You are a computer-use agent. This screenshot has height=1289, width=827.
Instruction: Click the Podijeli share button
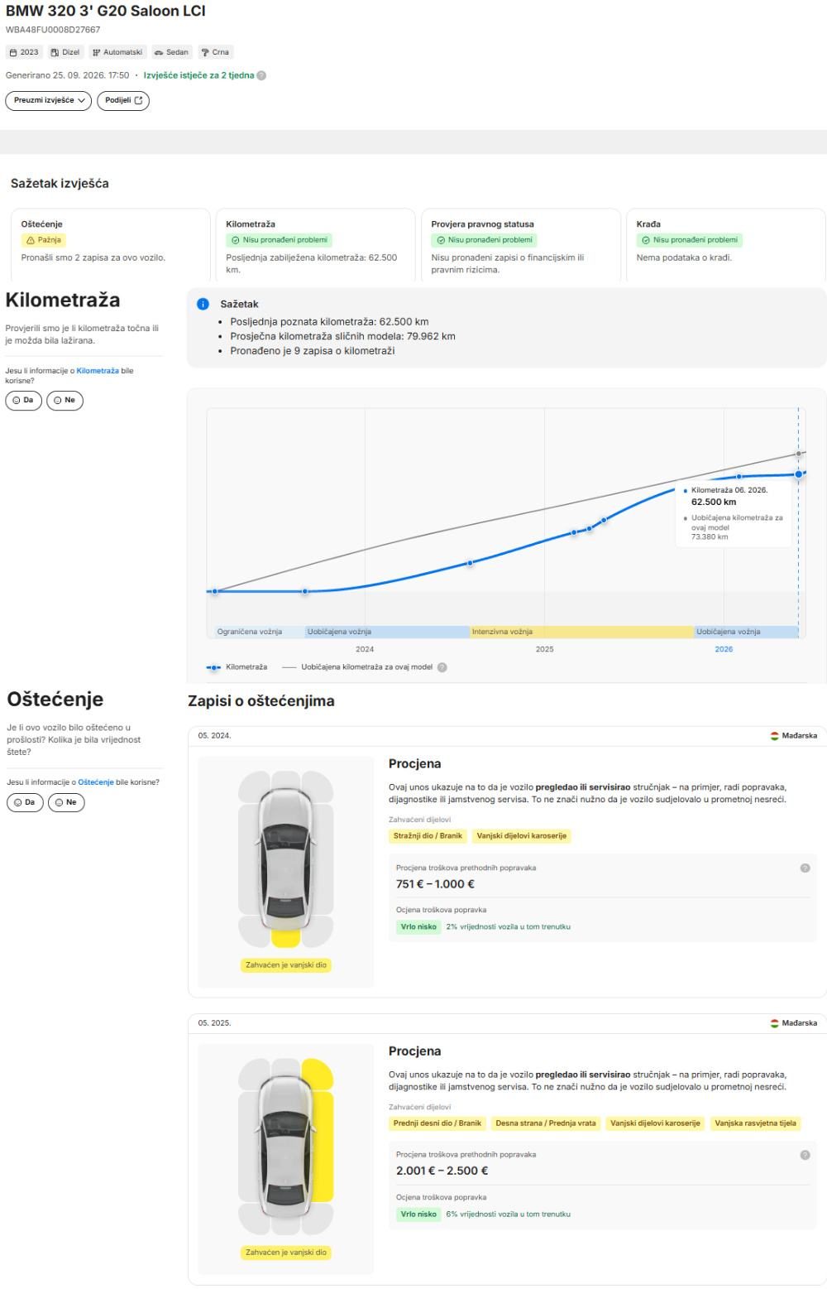pos(123,100)
